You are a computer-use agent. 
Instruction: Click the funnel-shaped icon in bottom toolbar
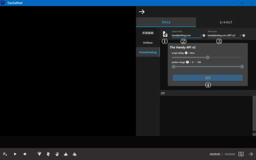click(39, 154)
